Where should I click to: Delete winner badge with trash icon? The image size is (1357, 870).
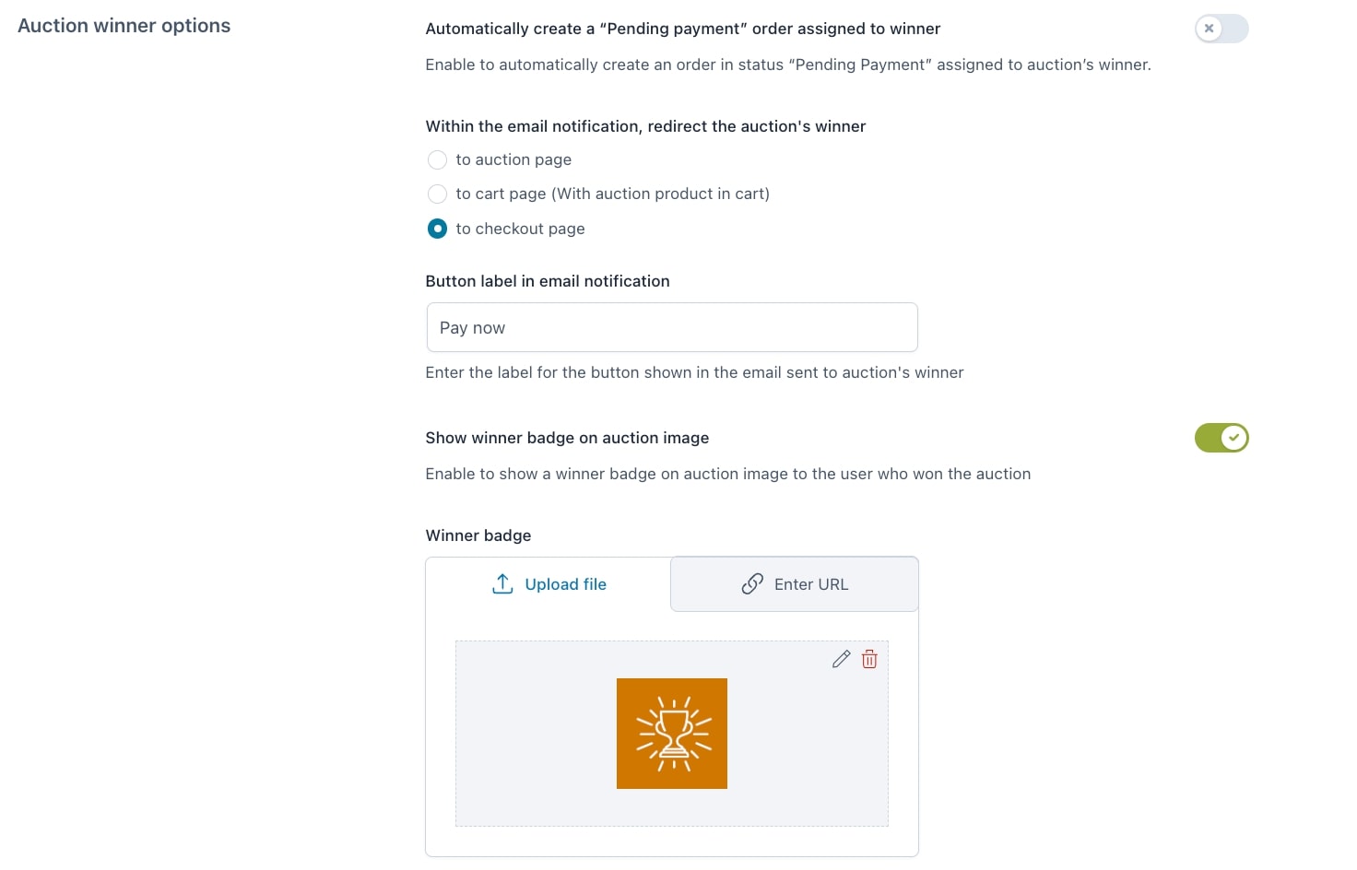coord(869,659)
